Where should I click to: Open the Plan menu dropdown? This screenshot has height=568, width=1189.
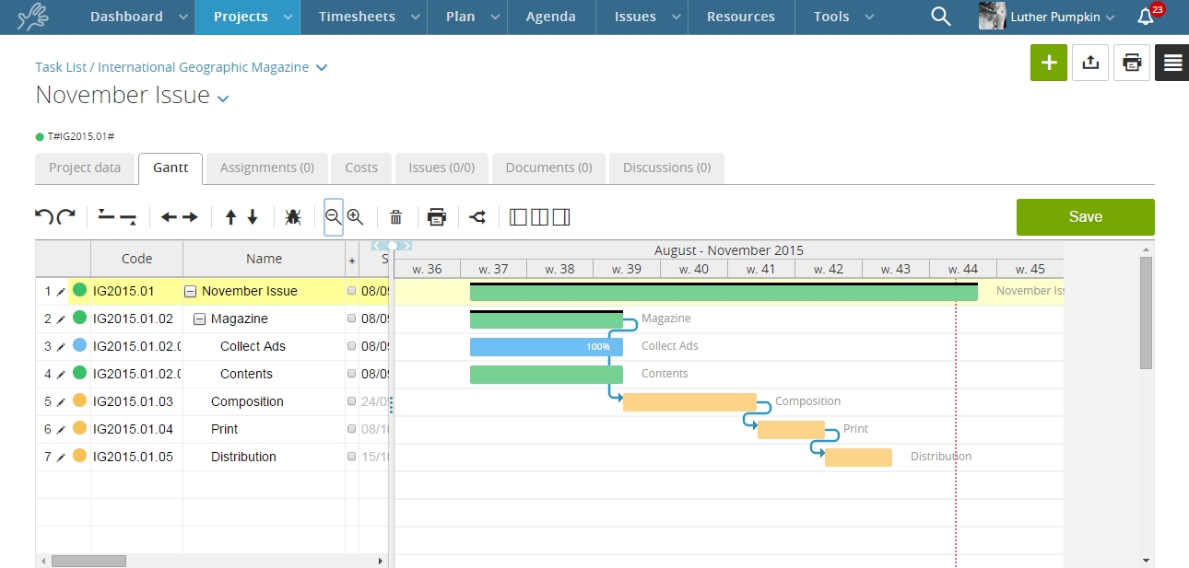click(468, 17)
